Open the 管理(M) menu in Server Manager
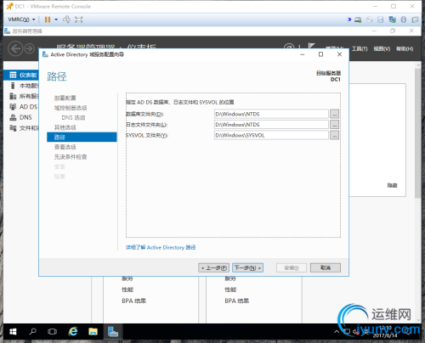Screen dimensions: 425x343 pos(335,48)
